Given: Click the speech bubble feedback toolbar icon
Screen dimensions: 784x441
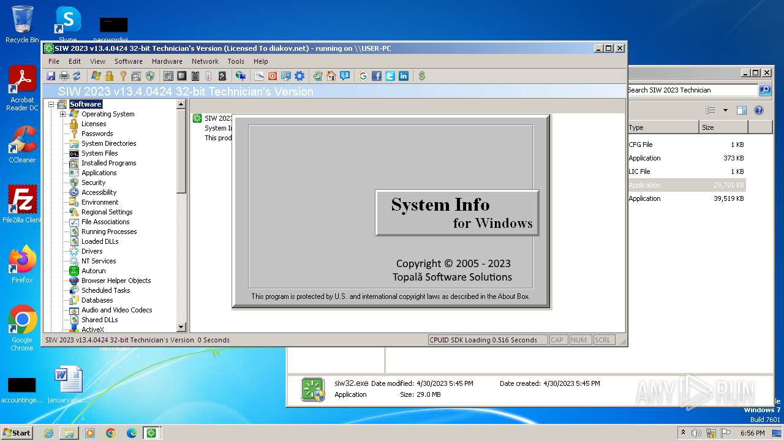Looking at the screenshot, I should pos(345,76).
